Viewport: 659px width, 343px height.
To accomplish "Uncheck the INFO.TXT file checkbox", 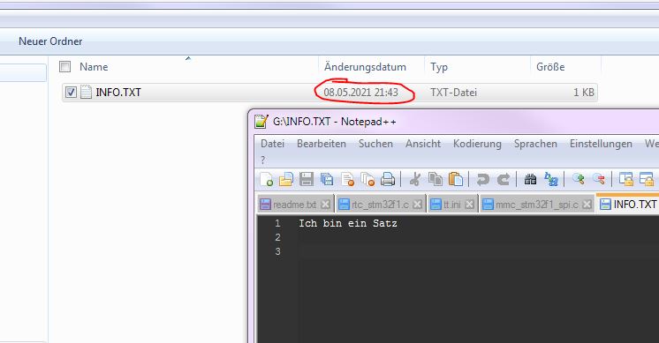I will (x=71, y=93).
